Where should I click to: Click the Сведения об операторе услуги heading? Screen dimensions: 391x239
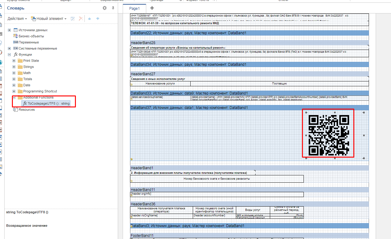pos(249,48)
